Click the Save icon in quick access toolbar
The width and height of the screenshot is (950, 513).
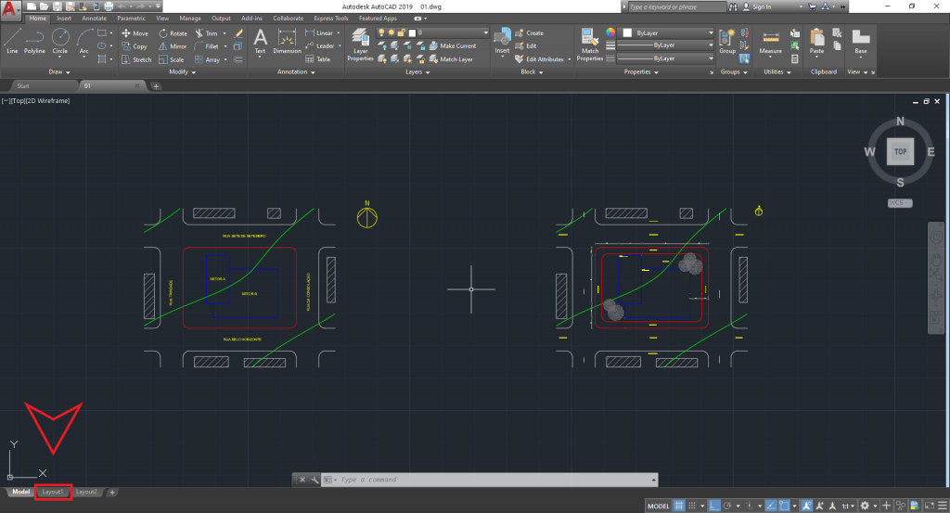(57, 6)
